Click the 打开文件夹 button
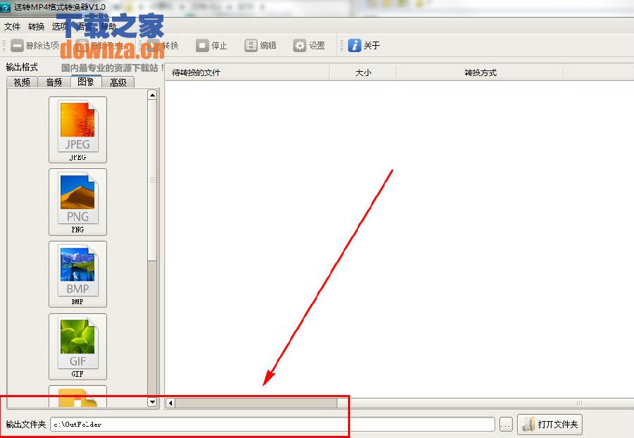The height and width of the screenshot is (438, 634). tap(550, 424)
